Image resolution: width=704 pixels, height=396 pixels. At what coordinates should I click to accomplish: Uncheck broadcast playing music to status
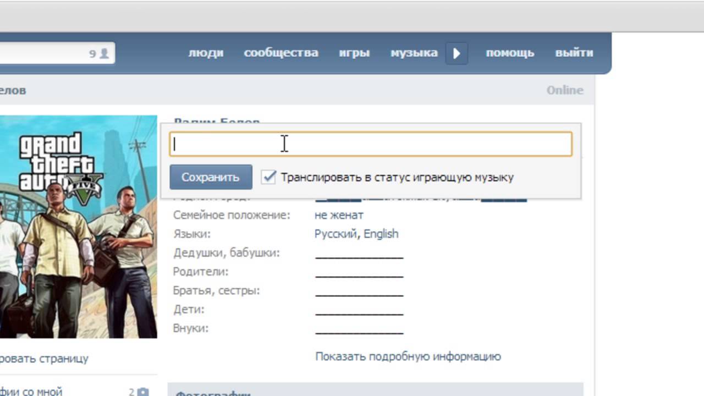268,177
